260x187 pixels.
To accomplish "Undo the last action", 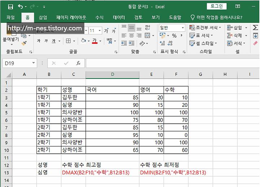I will pos(20,7).
